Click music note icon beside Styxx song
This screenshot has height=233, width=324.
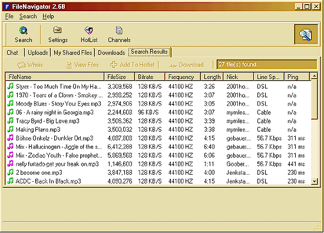click(x=11, y=86)
